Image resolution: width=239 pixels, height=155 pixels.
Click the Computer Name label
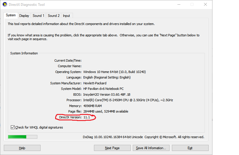[x=70, y=66]
